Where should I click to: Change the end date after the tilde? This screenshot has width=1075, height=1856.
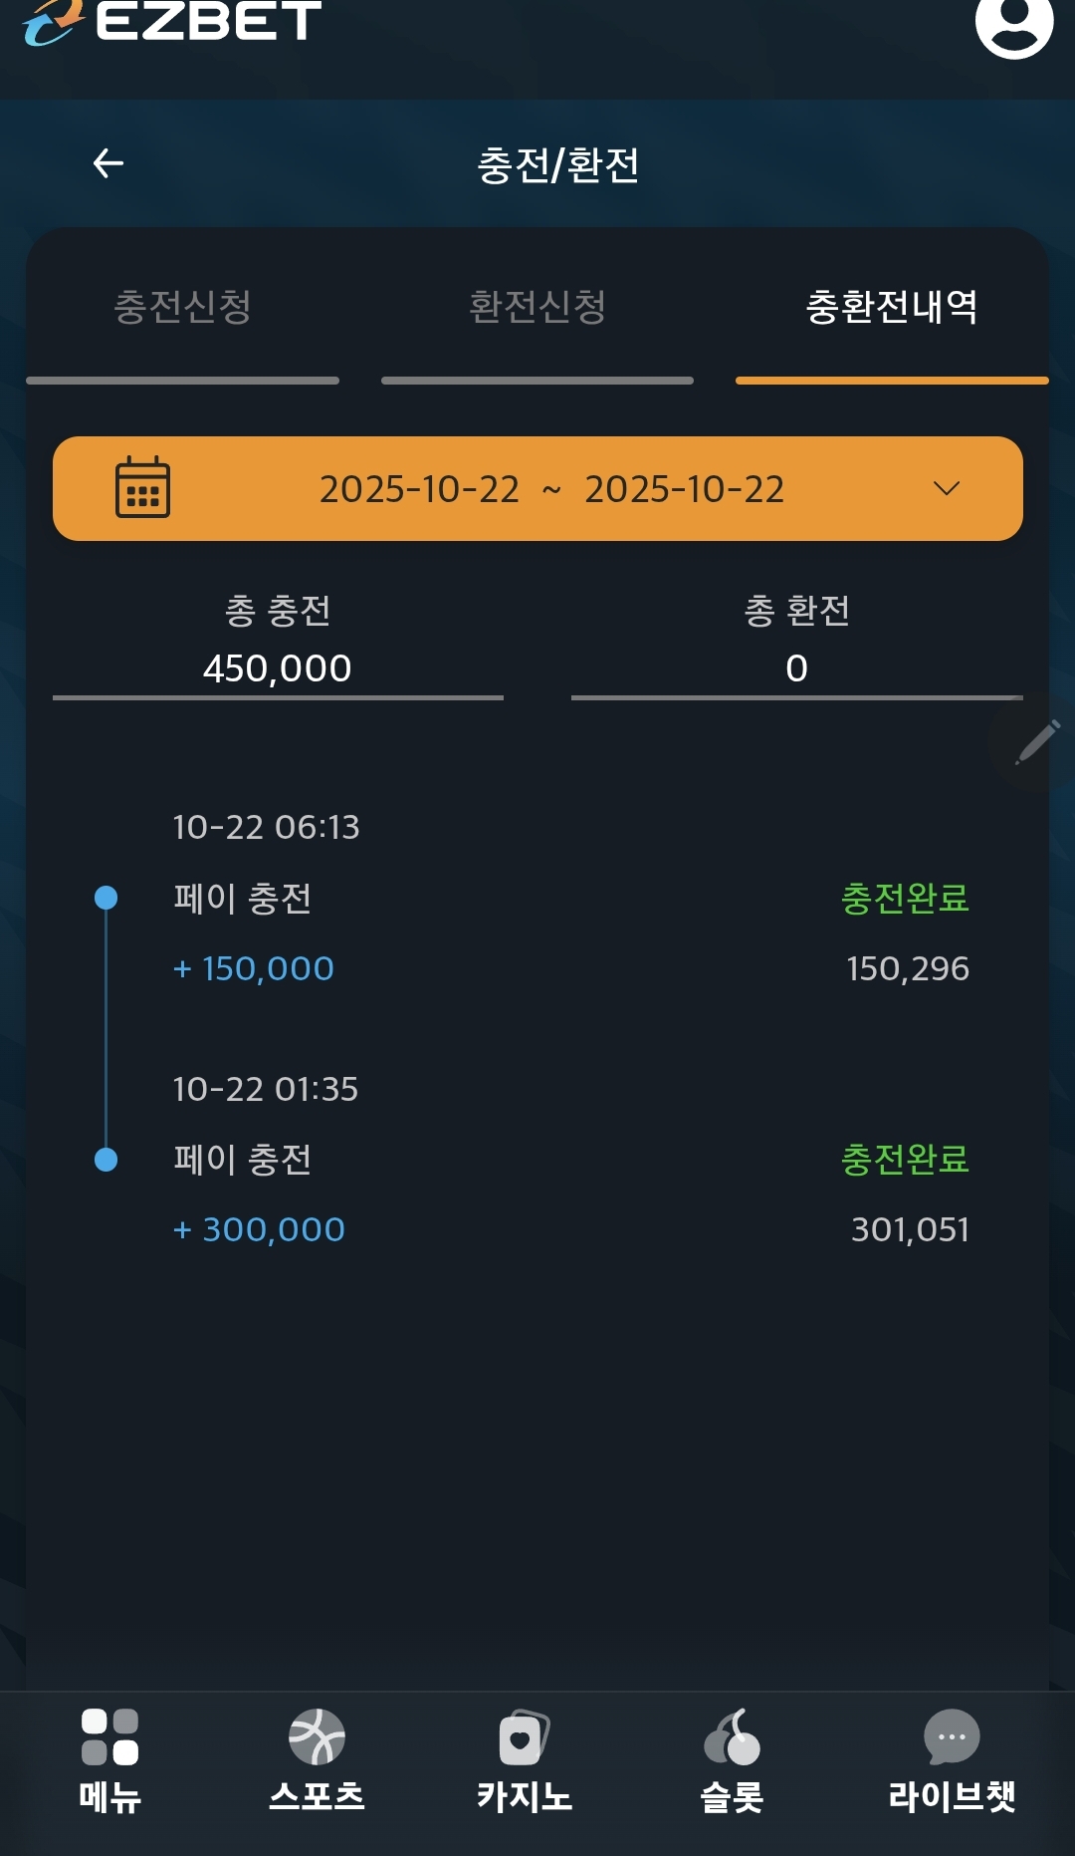pyautogui.click(x=685, y=489)
